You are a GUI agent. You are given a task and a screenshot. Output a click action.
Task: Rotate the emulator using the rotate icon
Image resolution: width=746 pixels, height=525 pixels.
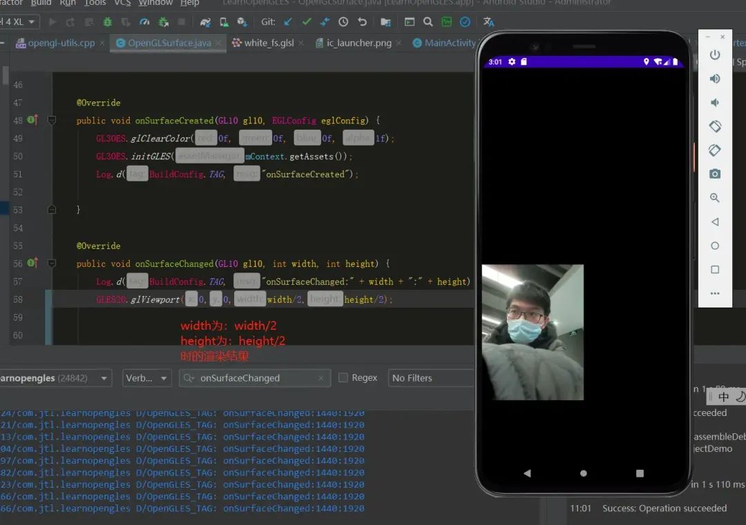click(715, 126)
